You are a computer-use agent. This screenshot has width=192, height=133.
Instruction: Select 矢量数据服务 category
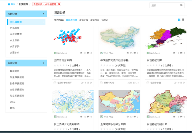[17, 77]
